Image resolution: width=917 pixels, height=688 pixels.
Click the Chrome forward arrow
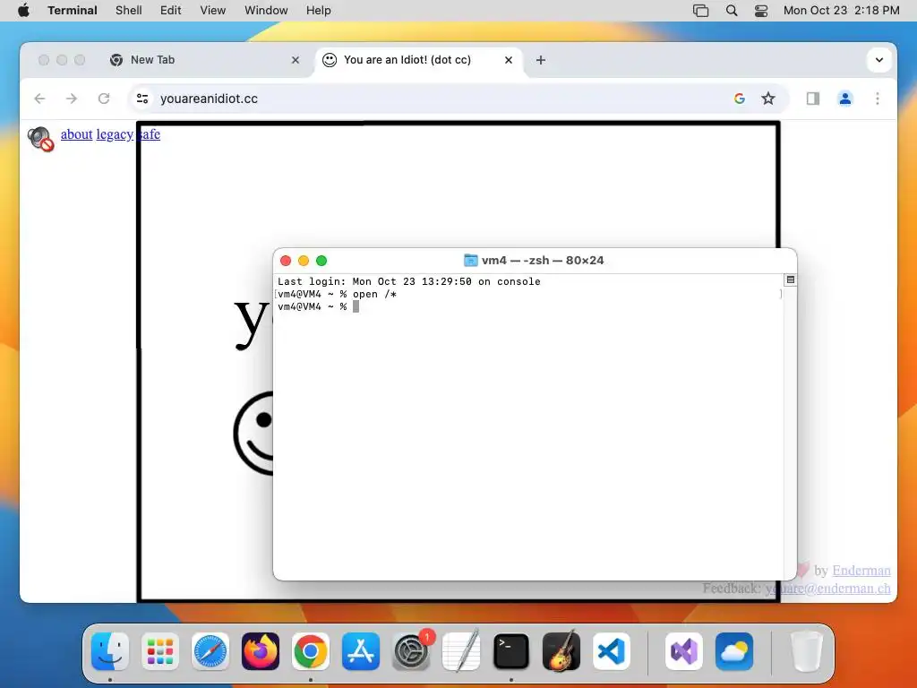(x=72, y=99)
